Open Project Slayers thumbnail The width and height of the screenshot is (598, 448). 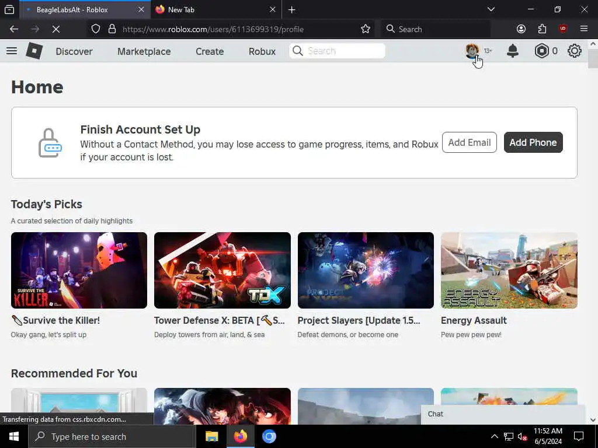tap(366, 270)
